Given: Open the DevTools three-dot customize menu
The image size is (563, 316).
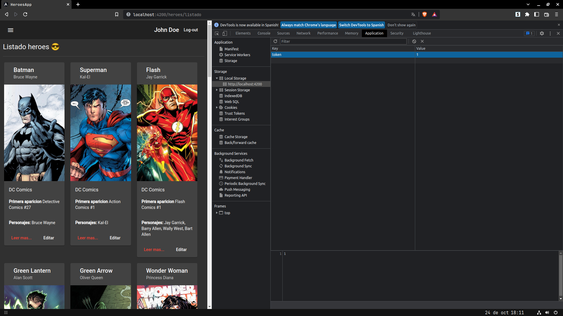Looking at the screenshot, I should (x=550, y=33).
